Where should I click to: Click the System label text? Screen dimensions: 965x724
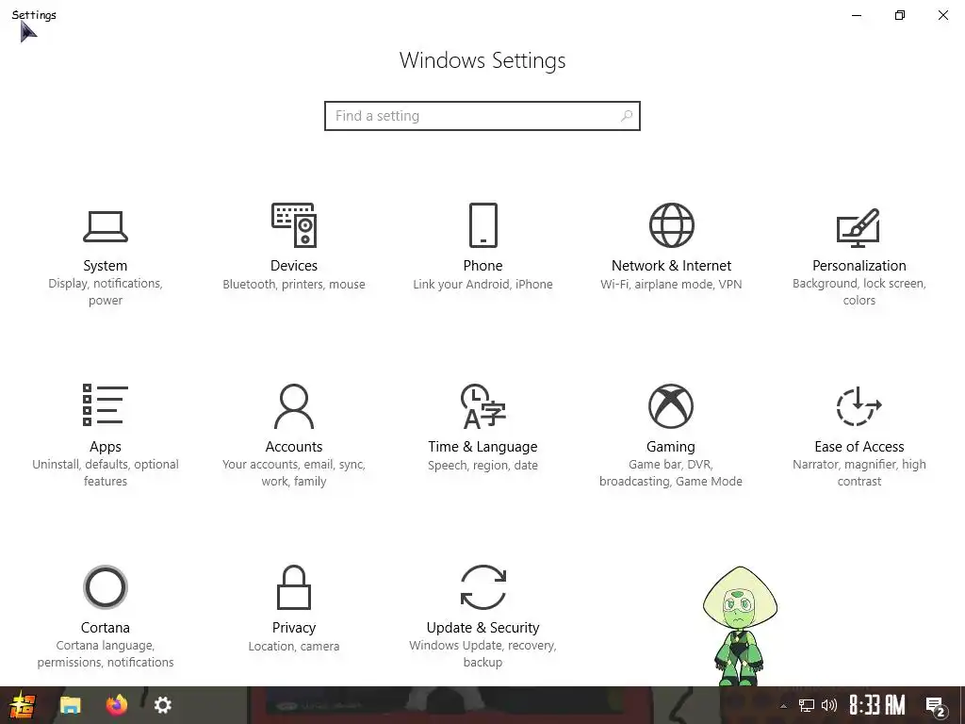[106, 265]
